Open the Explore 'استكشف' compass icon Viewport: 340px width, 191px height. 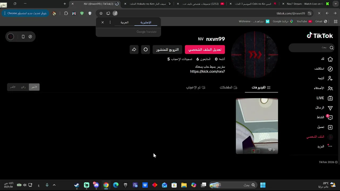(x=330, y=69)
